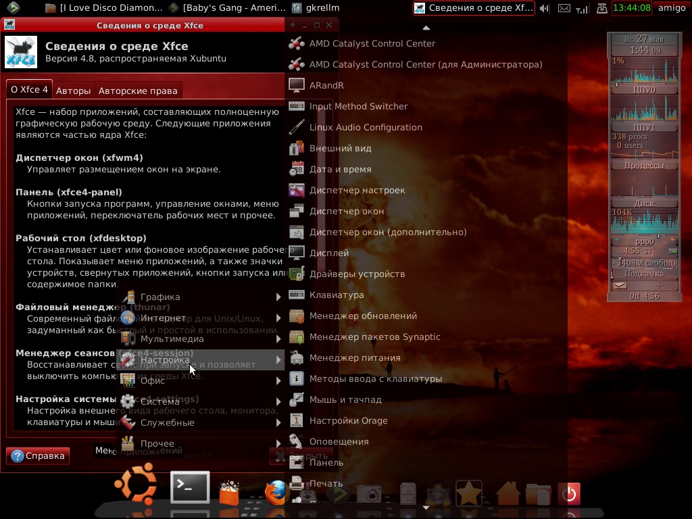Click the Ubuntu logo in the dock
692x519 pixels.
135,483
